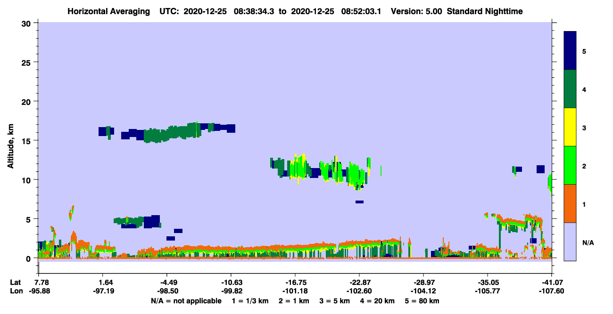Screen dimensions: 613x314
Task: Click legend text 'N/A = not applicable'
Action: [186, 301]
